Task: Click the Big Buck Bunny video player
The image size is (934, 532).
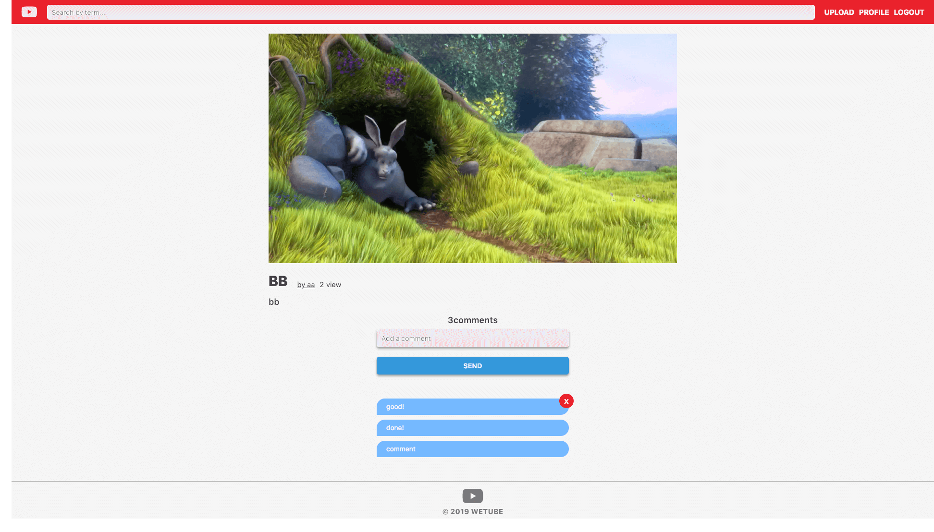Action: (472, 148)
